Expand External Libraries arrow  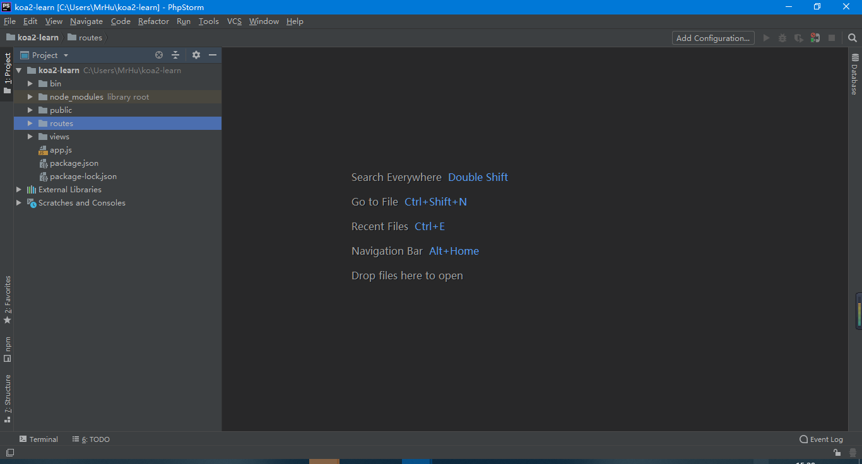pos(19,190)
